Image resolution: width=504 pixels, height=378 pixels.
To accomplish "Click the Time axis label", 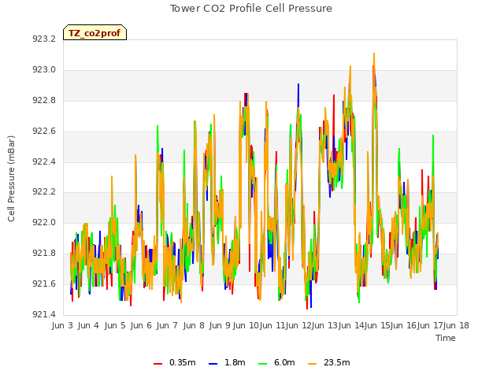I will [446, 338].
